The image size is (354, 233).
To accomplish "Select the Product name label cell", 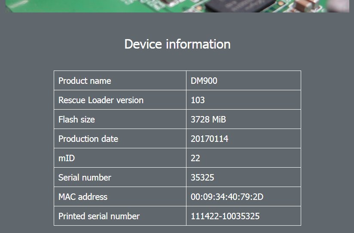I will [85, 81].
